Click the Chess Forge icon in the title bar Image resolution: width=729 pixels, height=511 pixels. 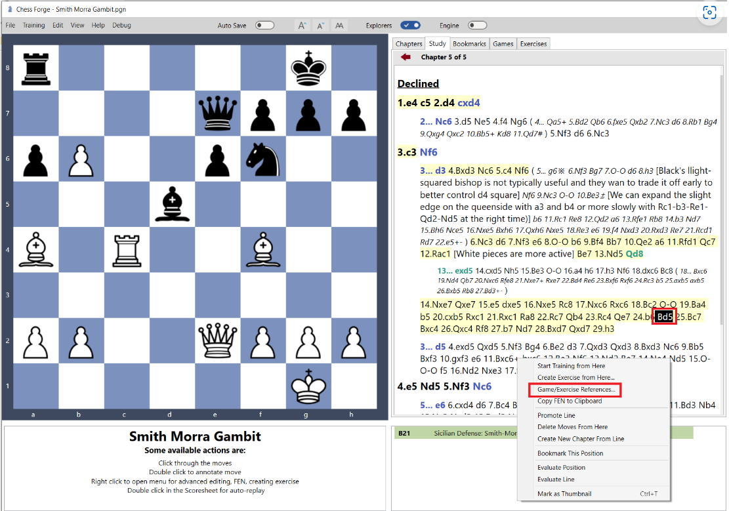9,10
